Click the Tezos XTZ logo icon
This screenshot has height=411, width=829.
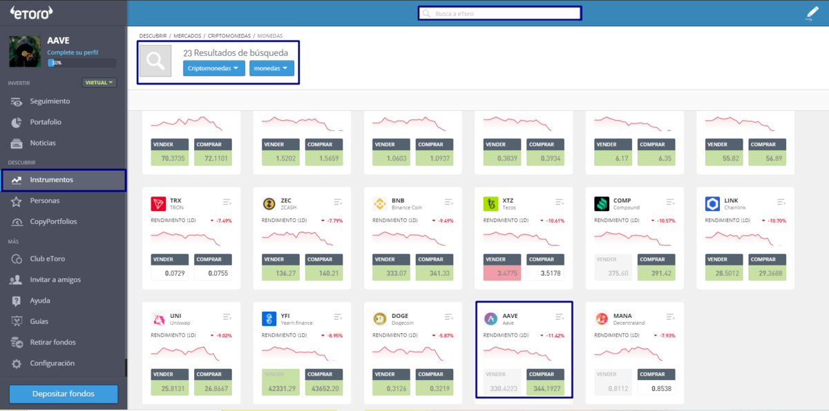point(491,204)
